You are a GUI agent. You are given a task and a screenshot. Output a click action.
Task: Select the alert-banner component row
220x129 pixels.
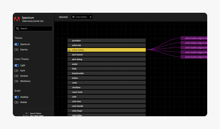106,55
